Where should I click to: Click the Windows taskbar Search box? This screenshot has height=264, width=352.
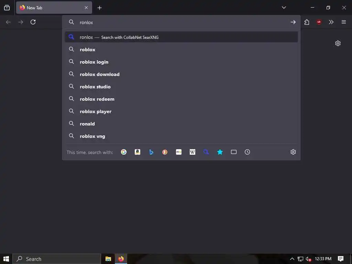click(57, 259)
